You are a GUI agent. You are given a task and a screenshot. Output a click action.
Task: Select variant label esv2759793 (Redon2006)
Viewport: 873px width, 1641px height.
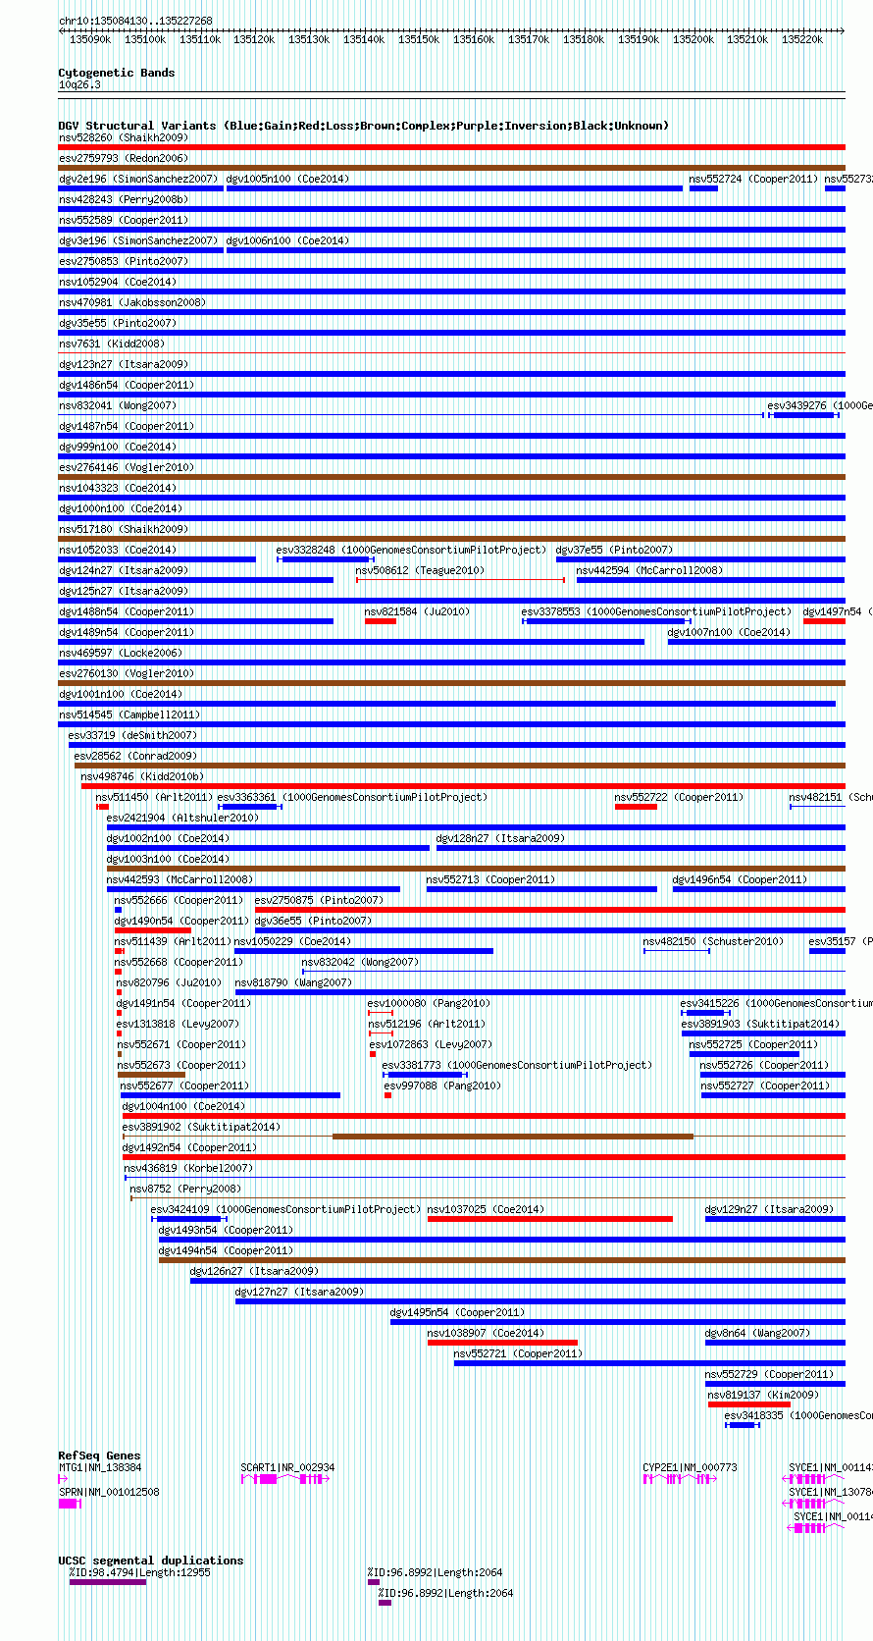click(x=124, y=158)
